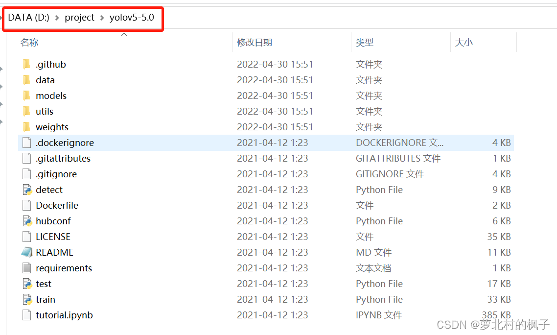Navigate to DATA (D:) in the breadcrumb
The image size is (557, 335).
point(29,18)
